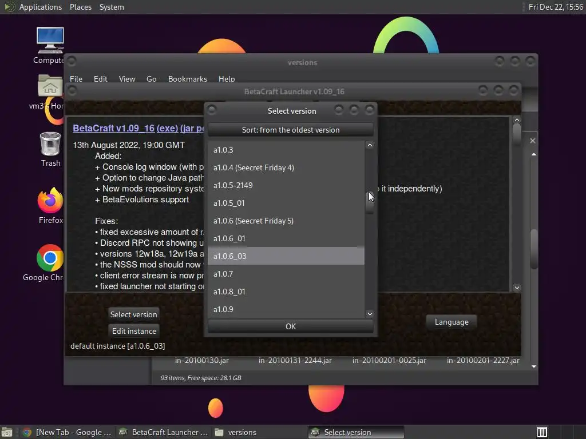The width and height of the screenshot is (586, 439).
Task: Select in-20100201-2227.jar file
Action: point(483,360)
